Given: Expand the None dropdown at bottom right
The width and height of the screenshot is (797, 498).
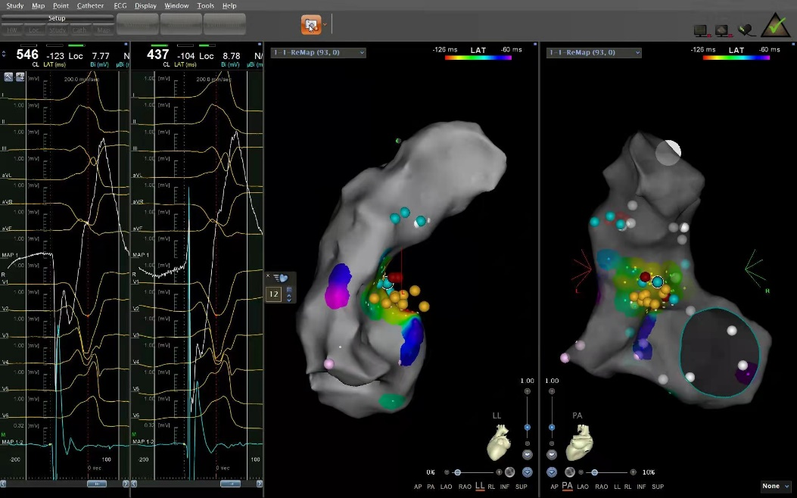Looking at the screenshot, I should pyautogui.click(x=776, y=487).
